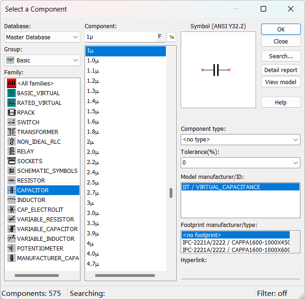The height and width of the screenshot is (300, 305).
Task: Select the 1.1µ component entry
Action: pyautogui.click(x=126, y=71)
